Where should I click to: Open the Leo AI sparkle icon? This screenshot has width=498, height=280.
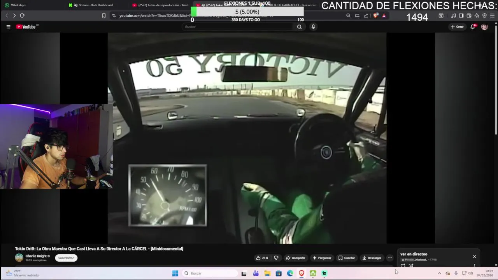477,16
